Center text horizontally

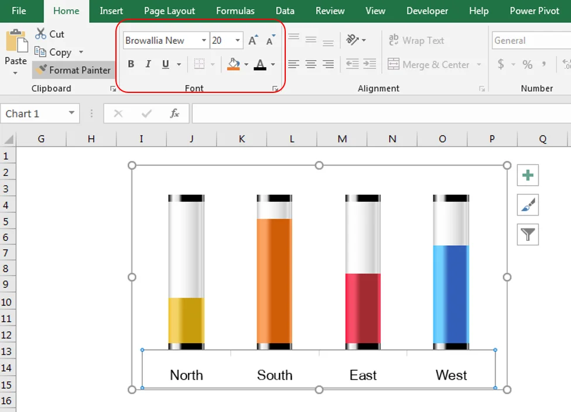coord(310,64)
